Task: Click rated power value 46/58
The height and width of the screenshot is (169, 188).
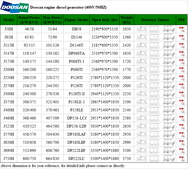Action: point(29,29)
